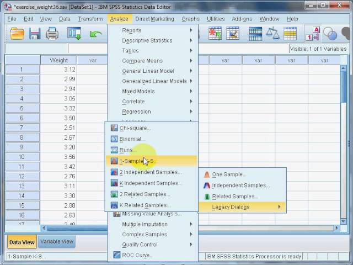Click the 2 Related Samples icon
Screen dimensions: 353x265
point(114,194)
